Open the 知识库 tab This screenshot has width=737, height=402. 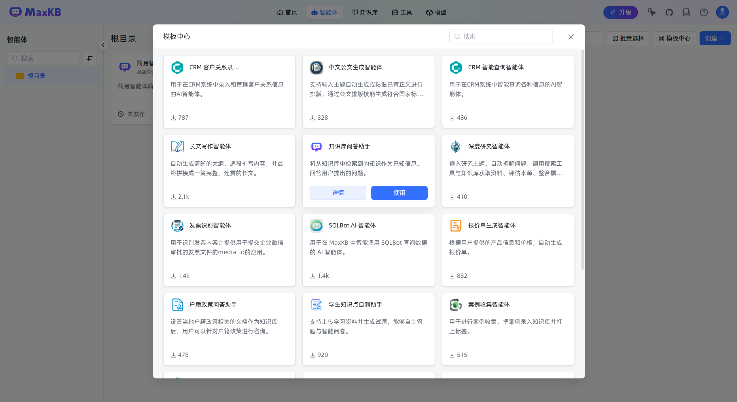click(x=365, y=12)
